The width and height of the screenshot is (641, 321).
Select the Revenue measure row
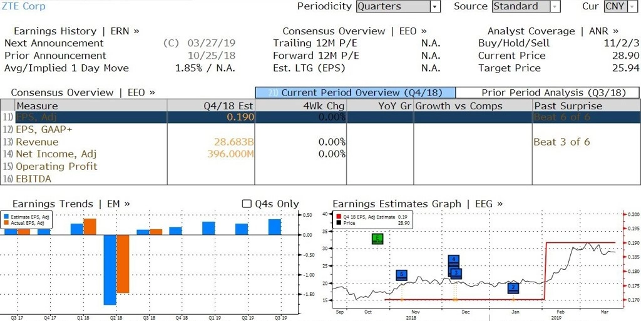[x=320, y=142]
